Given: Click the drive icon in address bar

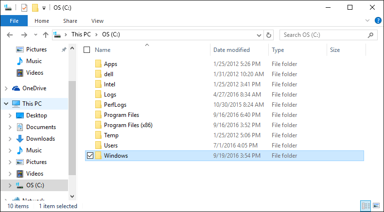Looking at the screenshot, I should 57,34.
